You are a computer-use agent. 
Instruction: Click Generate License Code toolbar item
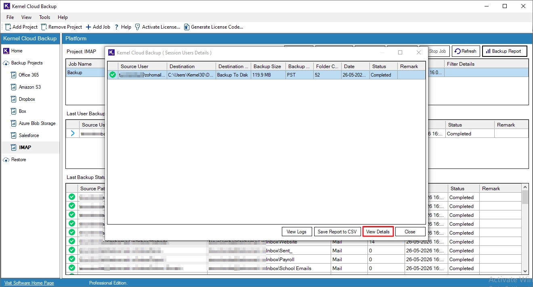pyautogui.click(x=214, y=27)
